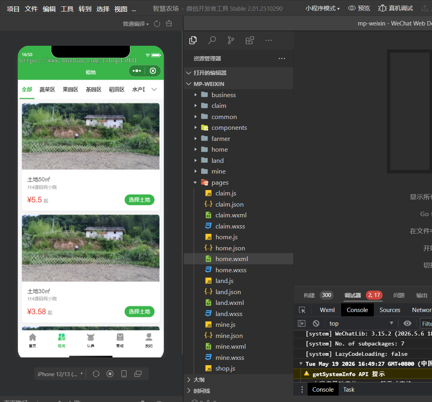Open the iPhone 12/13 device dropdown
This screenshot has height=402, width=432.
[x=60, y=374]
